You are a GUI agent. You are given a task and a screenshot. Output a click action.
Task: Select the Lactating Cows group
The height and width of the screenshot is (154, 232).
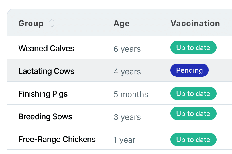[46, 71]
